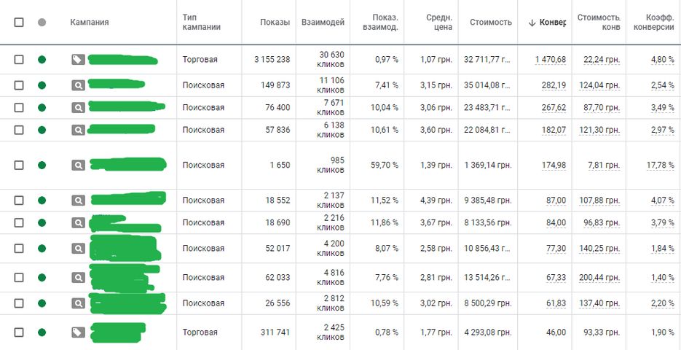Open the 1 470,68 conversions value

click(551, 60)
